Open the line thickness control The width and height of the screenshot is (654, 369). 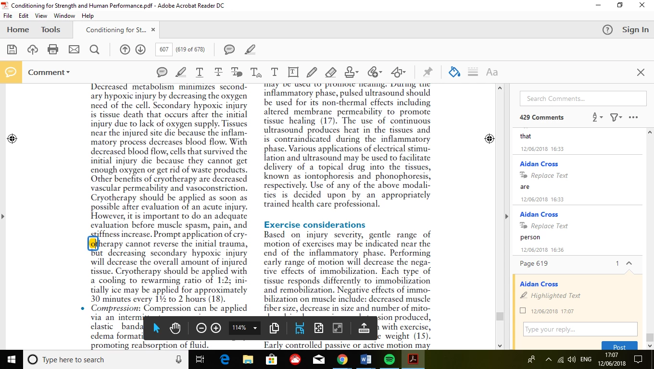(x=473, y=72)
